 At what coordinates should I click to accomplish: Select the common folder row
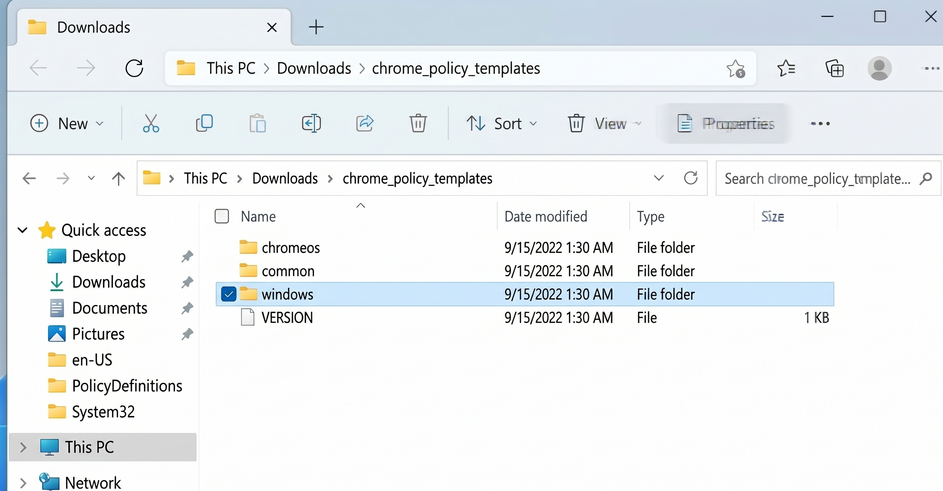[x=525, y=271]
